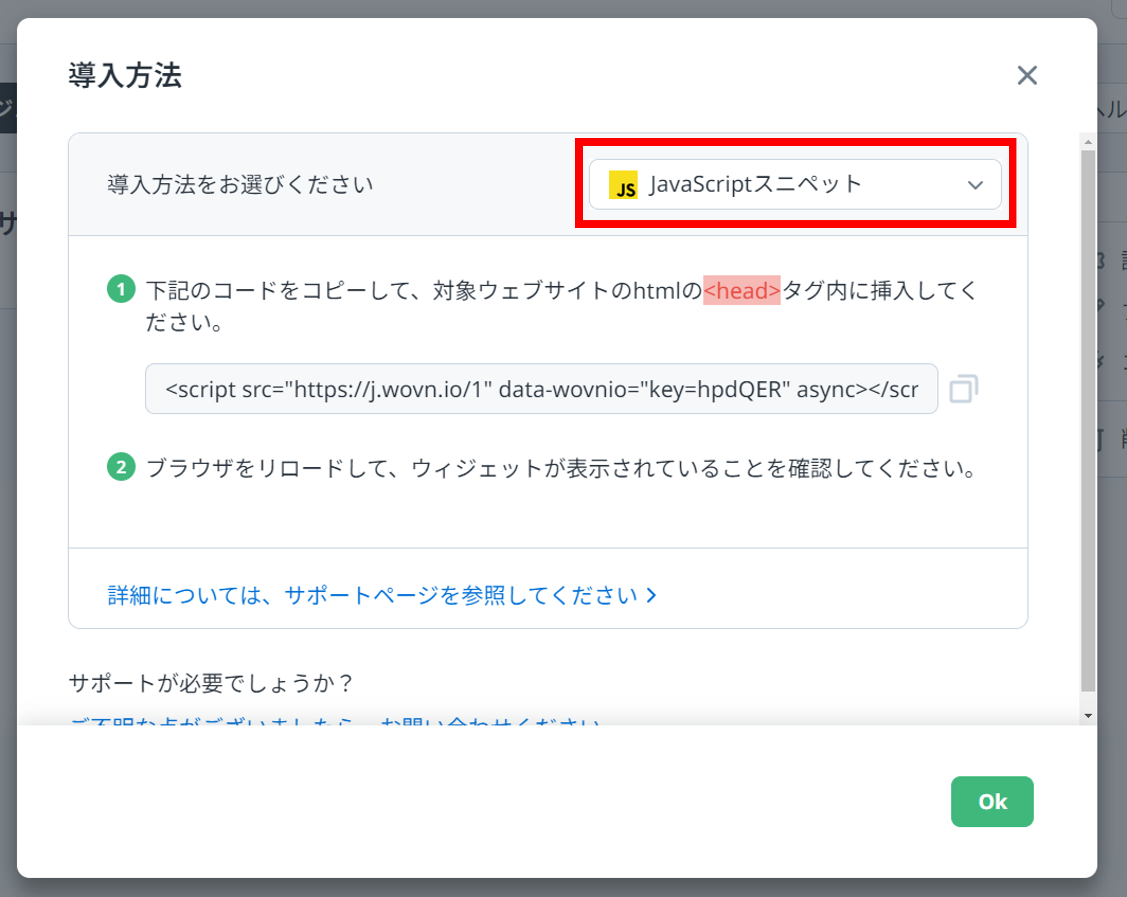The height and width of the screenshot is (897, 1127).
Task: Click the X to close the 導入方法 dialog
Action: tap(1028, 76)
